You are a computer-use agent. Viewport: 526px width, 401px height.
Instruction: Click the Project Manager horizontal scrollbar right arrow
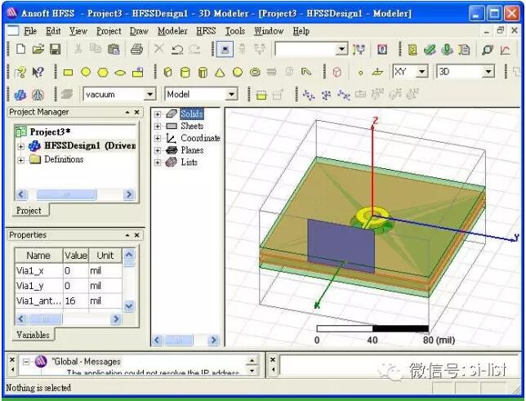click(x=129, y=194)
